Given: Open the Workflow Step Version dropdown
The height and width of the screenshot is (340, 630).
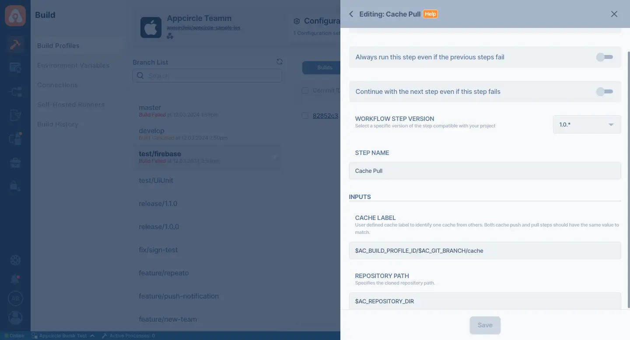Looking at the screenshot, I should [x=587, y=124].
